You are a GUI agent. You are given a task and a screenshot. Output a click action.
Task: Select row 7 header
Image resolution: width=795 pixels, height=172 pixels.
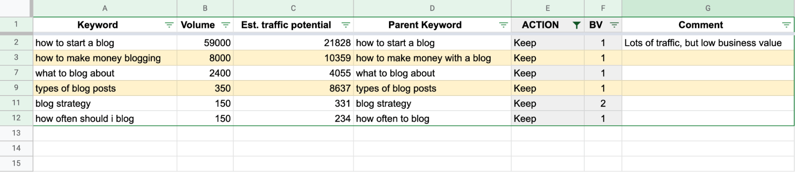click(16, 73)
